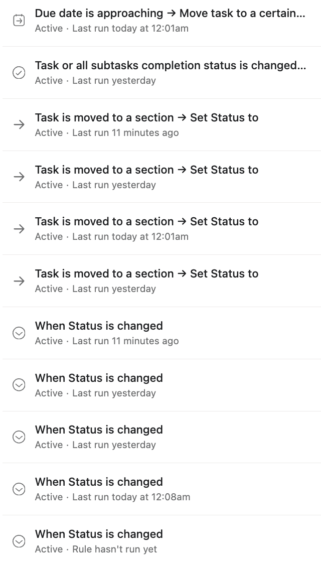Click the 'Last run today at 12:08am' text
The image size is (321, 562).
(131, 497)
